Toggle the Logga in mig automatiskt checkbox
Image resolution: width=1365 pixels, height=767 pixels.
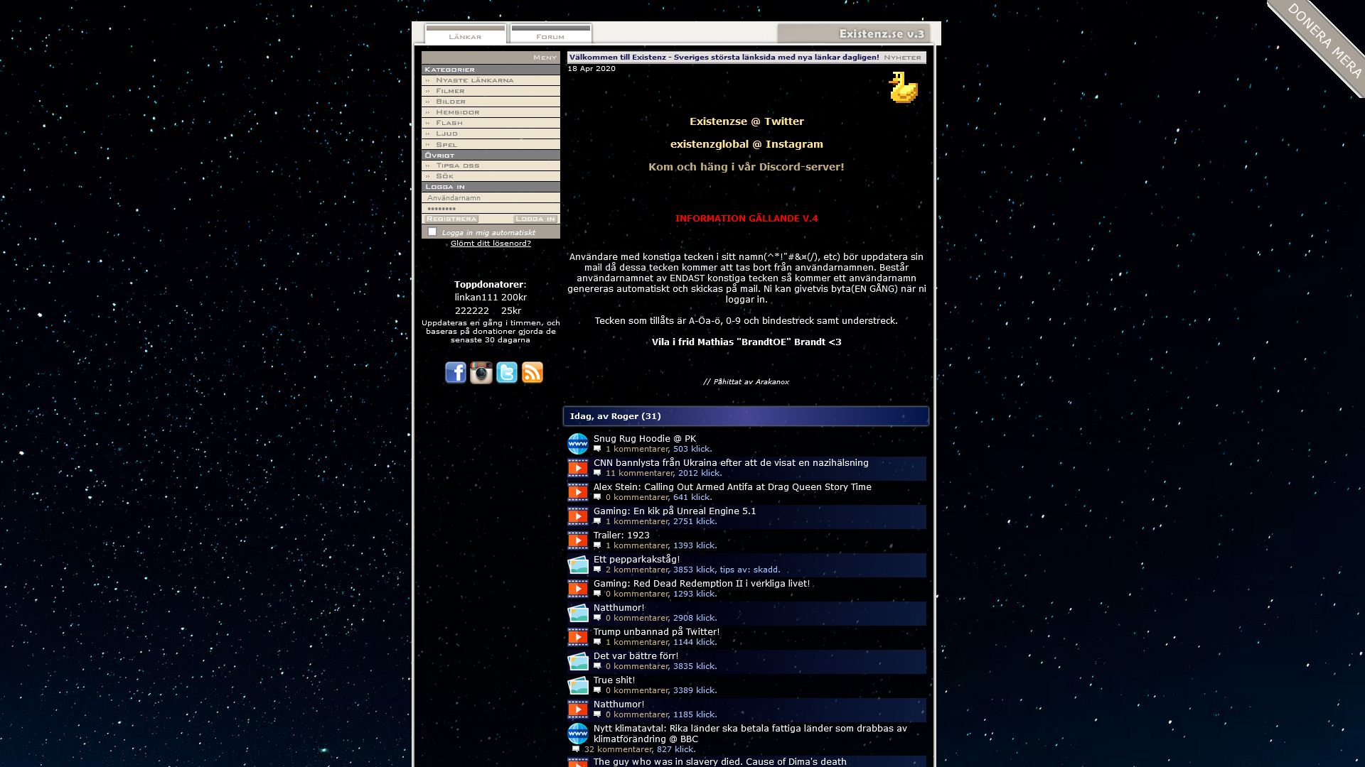click(432, 232)
